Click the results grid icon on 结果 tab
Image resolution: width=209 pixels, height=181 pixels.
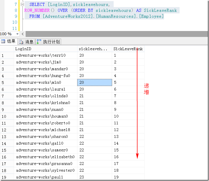(3, 41)
